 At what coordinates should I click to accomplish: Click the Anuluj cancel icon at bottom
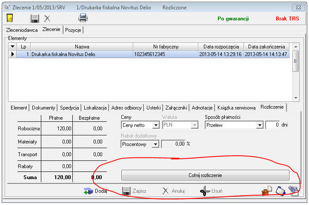point(165,191)
